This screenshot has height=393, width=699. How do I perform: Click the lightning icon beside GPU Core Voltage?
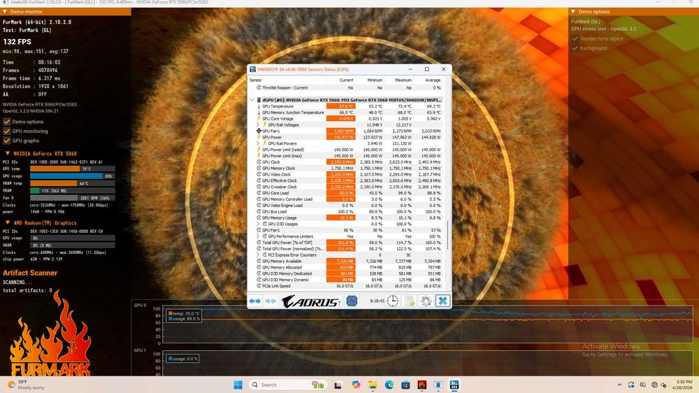coord(259,119)
